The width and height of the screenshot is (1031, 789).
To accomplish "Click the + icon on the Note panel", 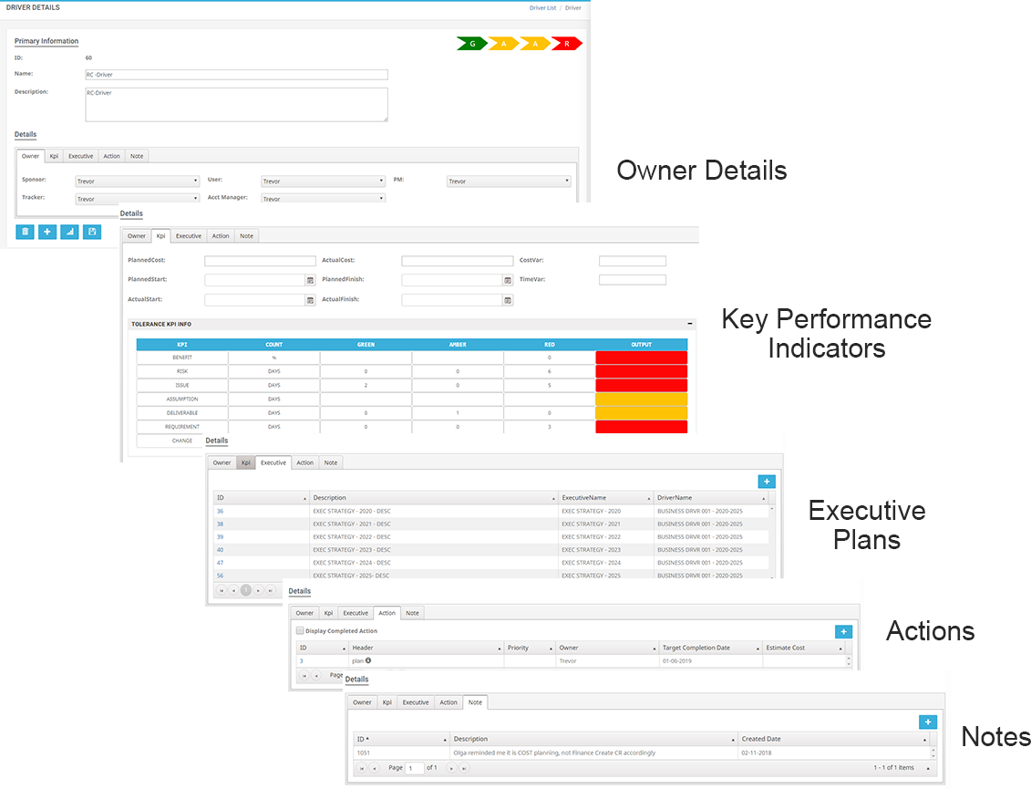I will tap(927, 722).
